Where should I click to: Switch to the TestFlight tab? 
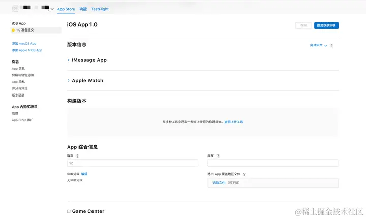click(100, 9)
